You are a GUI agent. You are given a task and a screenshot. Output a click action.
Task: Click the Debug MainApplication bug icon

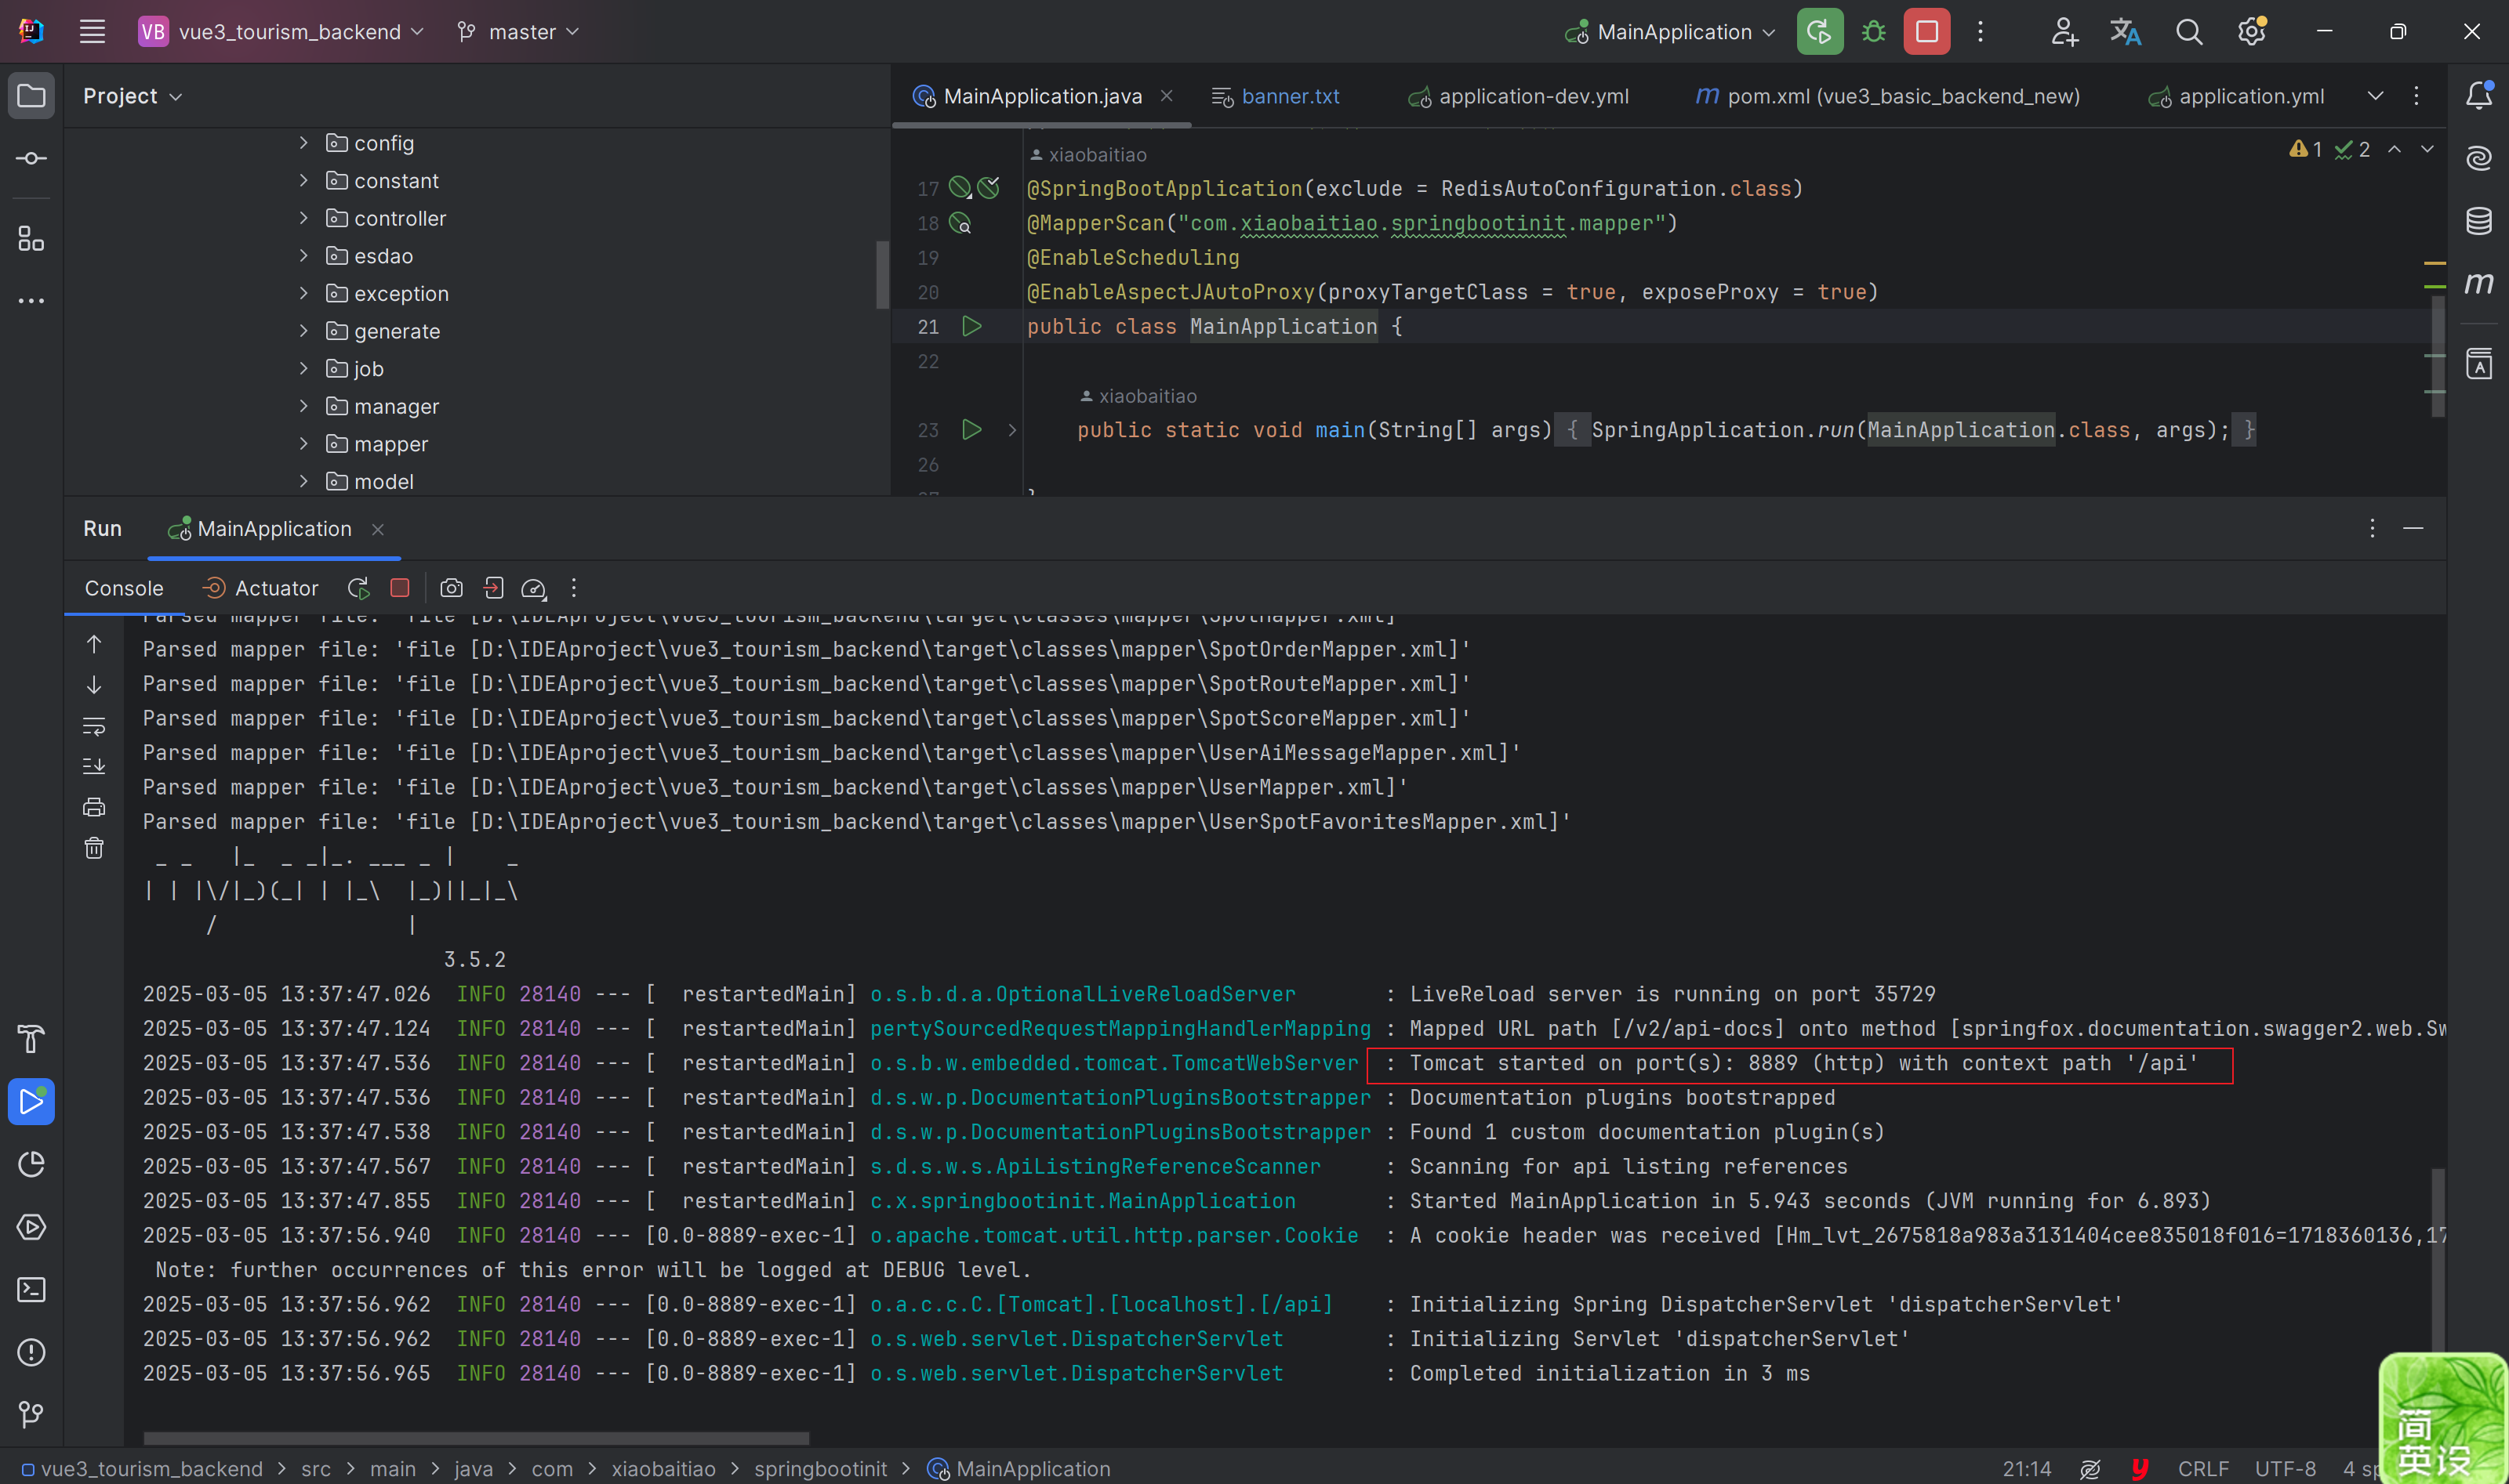coord(1874,32)
